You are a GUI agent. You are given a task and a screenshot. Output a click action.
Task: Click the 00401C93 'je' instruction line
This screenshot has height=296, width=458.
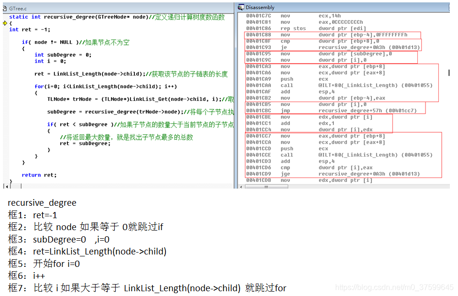(333, 47)
